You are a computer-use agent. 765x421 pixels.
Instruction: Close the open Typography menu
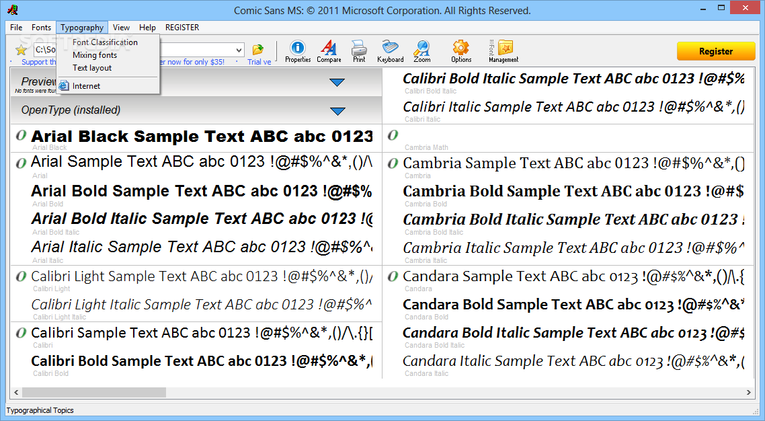click(x=81, y=28)
